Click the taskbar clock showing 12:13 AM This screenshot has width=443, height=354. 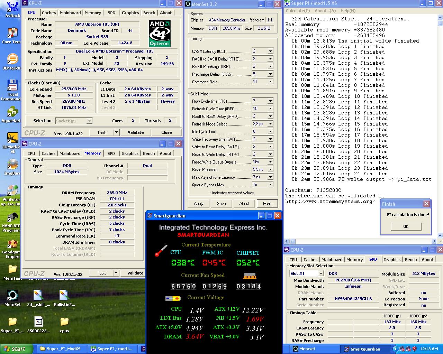point(429,349)
